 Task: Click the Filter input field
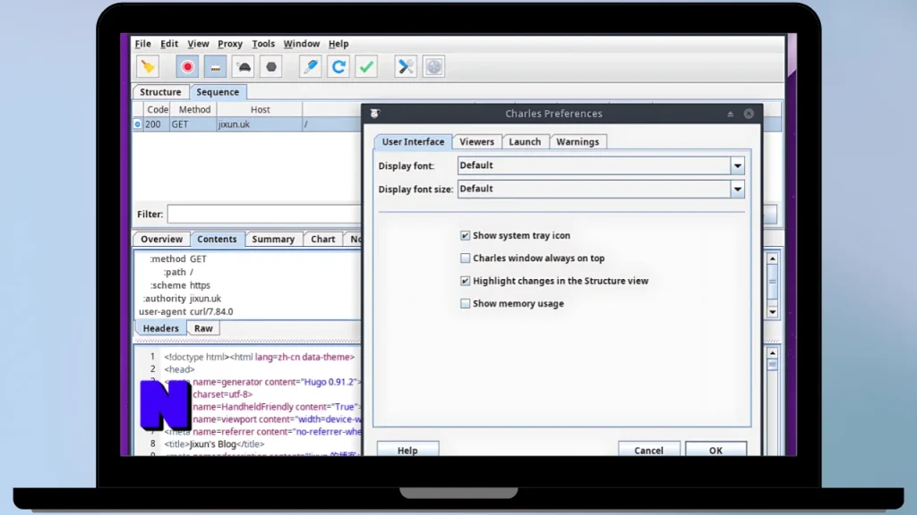[x=264, y=215]
